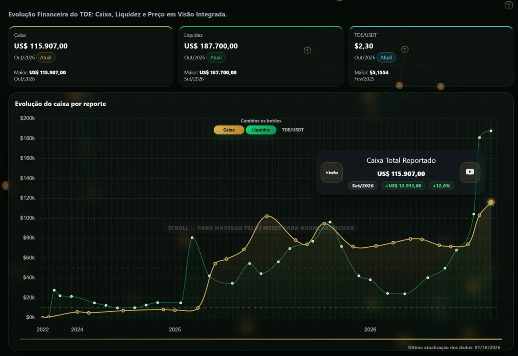Screen dimensions: 518x356
Task: Click the Caixa card value US$ 115.907,00
Action: 41,46
